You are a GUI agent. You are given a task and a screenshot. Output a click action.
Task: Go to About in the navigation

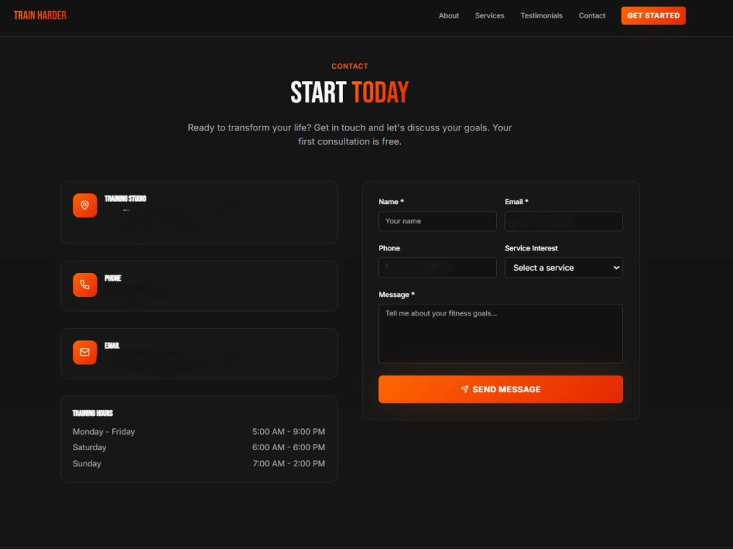(x=449, y=15)
